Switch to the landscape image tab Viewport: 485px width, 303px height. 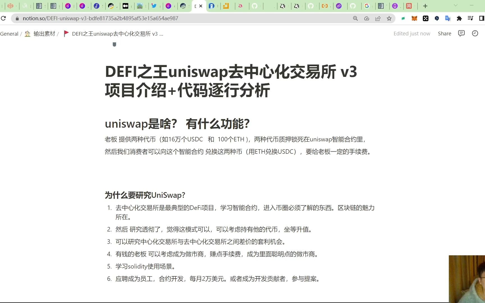tap(140, 6)
